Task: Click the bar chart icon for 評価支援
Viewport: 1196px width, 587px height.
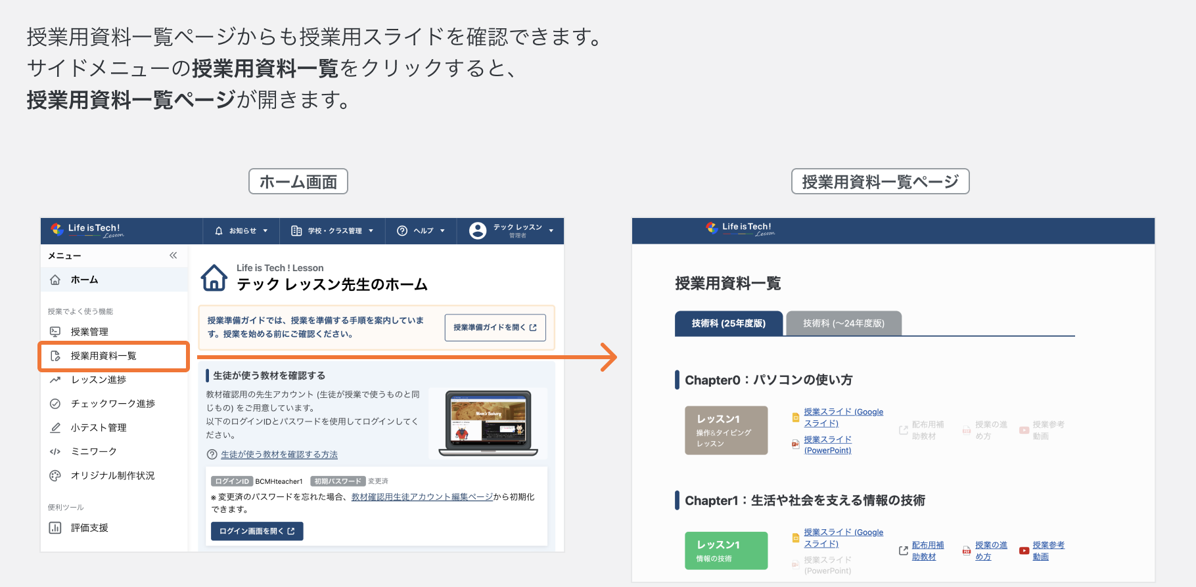Action: point(55,528)
